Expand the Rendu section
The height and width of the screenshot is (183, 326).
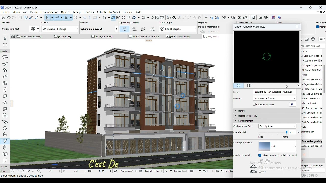click(x=267, y=111)
